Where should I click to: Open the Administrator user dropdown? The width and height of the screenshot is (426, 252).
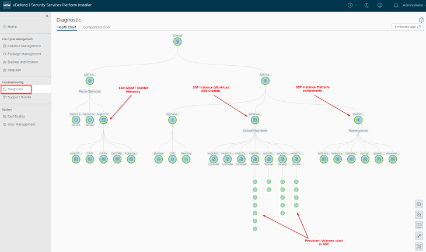pos(413,5)
